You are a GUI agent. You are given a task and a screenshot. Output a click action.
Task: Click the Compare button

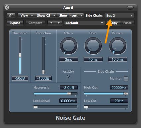click(x=35, y=23)
